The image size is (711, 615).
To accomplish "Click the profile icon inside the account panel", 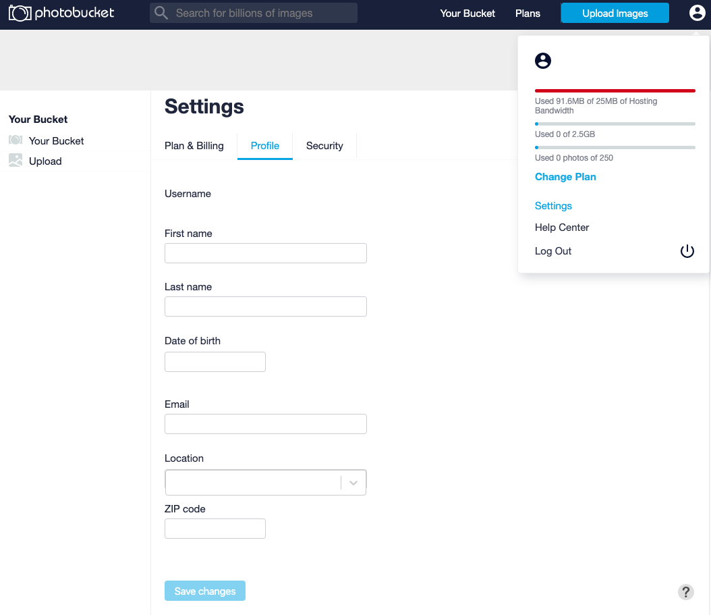I will coord(543,60).
